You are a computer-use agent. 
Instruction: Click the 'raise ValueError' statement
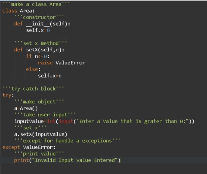62,63
